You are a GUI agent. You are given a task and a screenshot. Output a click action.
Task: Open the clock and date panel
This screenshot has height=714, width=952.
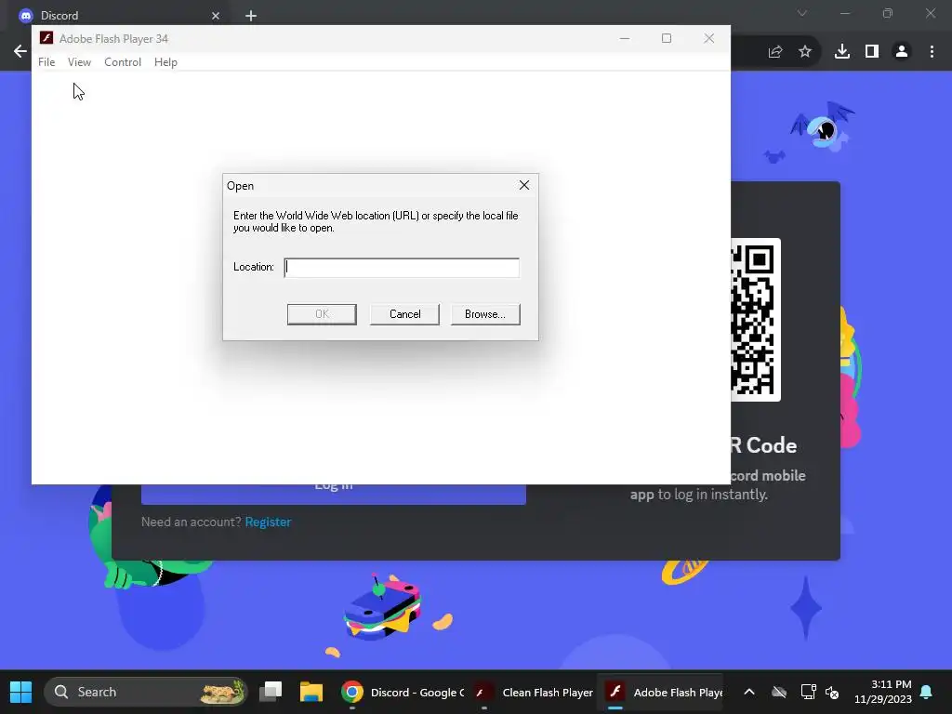click(x=883, y=692)
